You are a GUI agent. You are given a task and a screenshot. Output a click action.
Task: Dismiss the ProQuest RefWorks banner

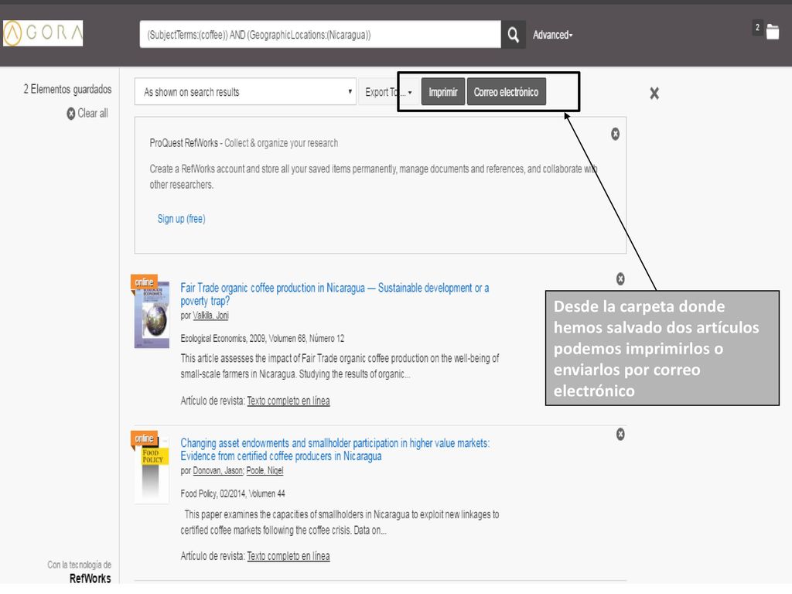(x=615, y=134)
